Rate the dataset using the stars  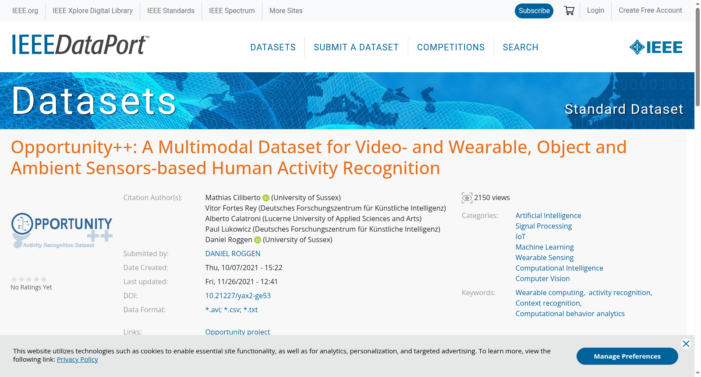coord(29,279)
